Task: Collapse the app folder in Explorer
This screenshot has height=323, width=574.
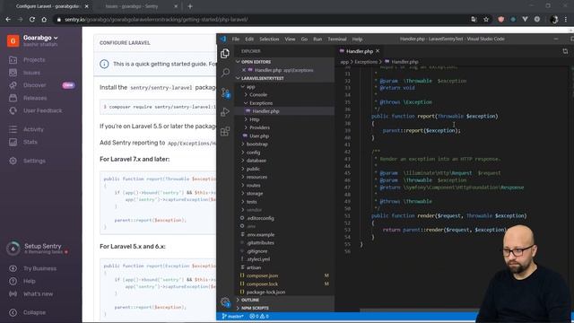Action: pyautogui.click(x=243, y=87)
